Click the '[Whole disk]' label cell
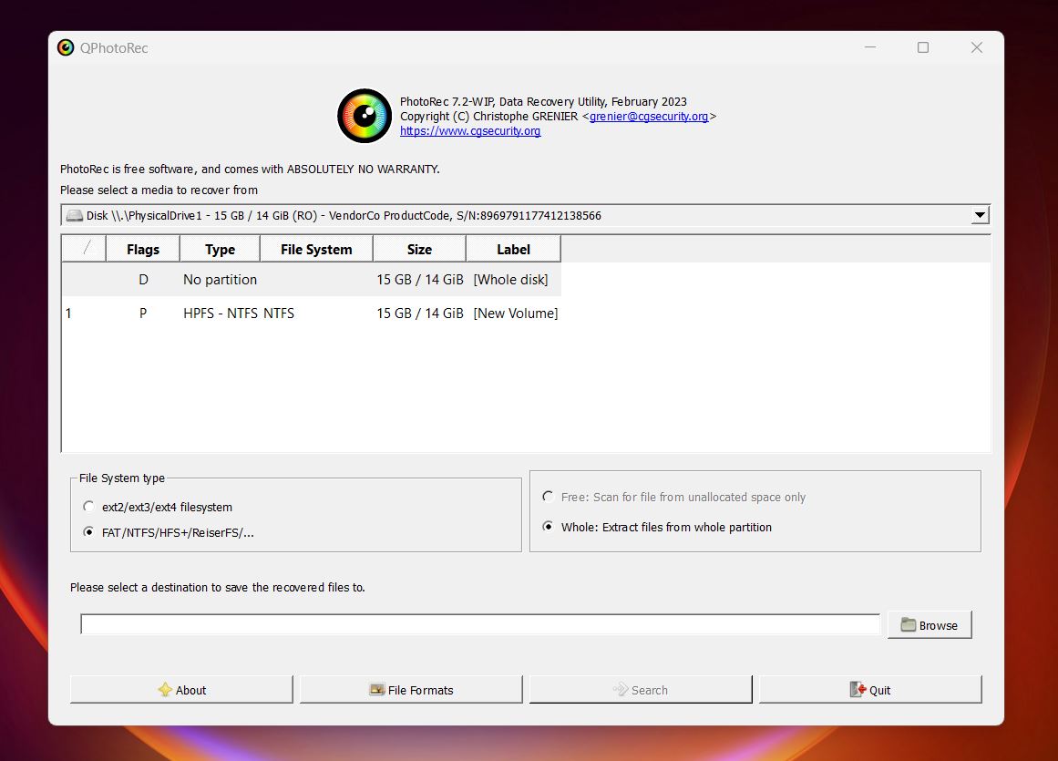 [511, 279]
